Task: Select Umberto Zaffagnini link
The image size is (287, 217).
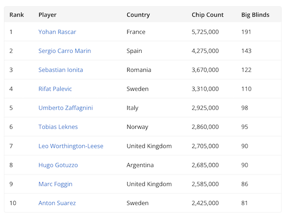Action: coord(66,108)
